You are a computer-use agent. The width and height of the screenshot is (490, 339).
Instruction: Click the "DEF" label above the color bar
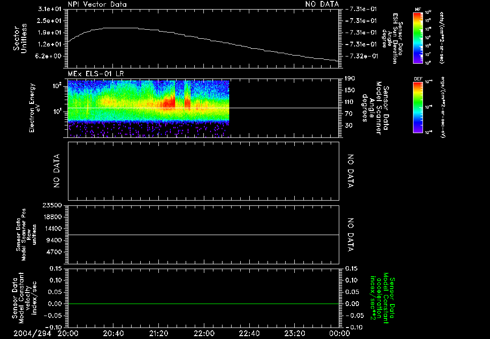(x=418, y=79)
